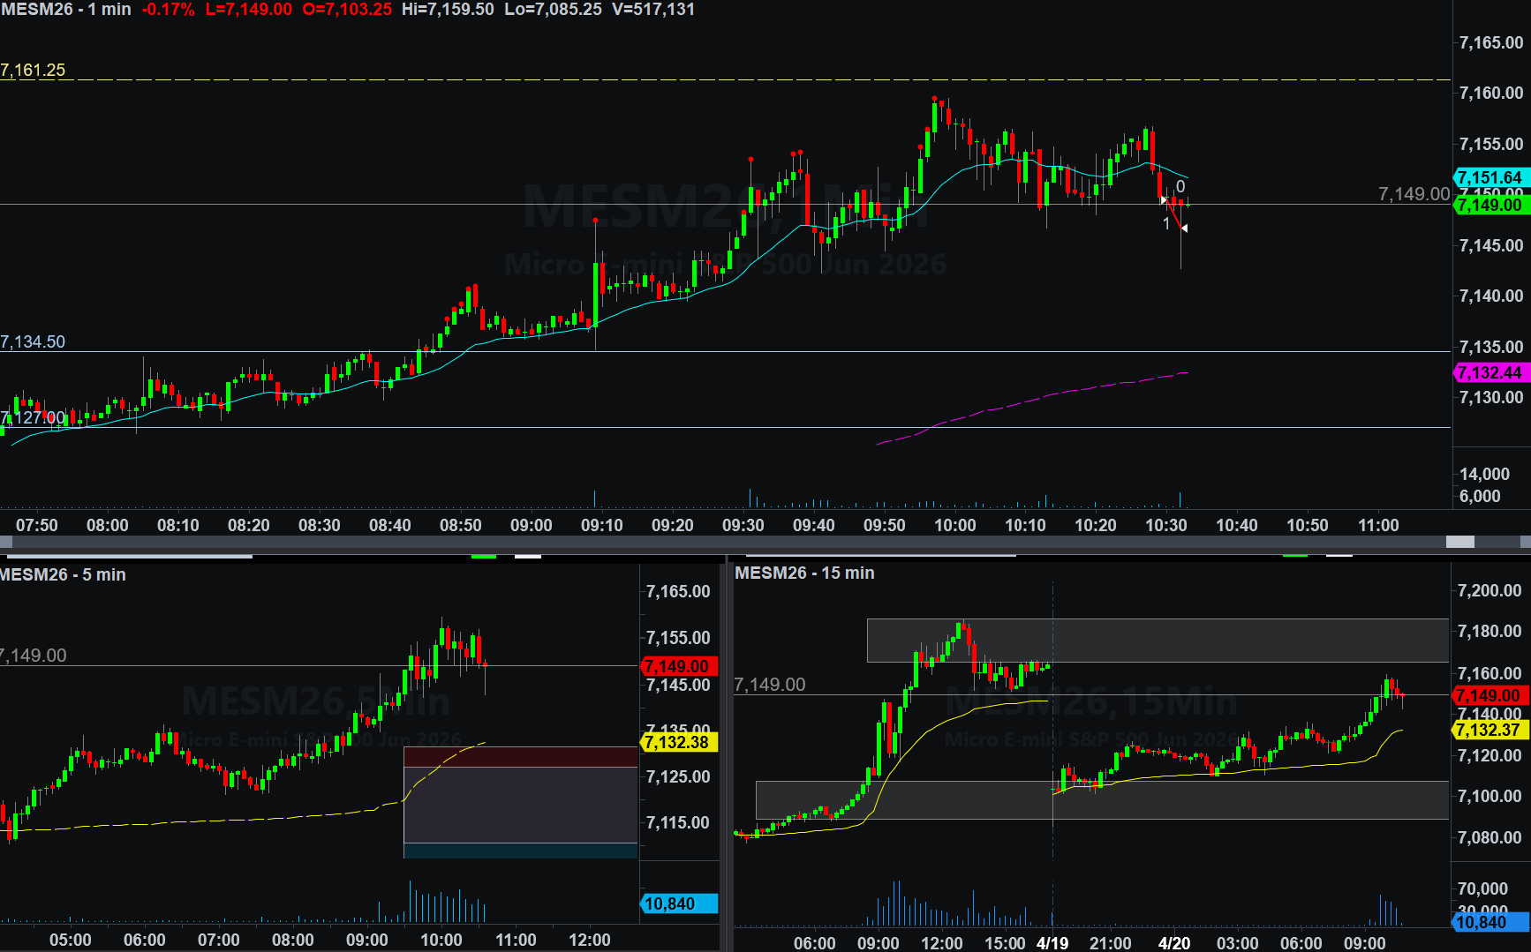Click the 10:00 label on the 1 min time axis
Viewport: 1531px width, 952px height.
point(955,526)
